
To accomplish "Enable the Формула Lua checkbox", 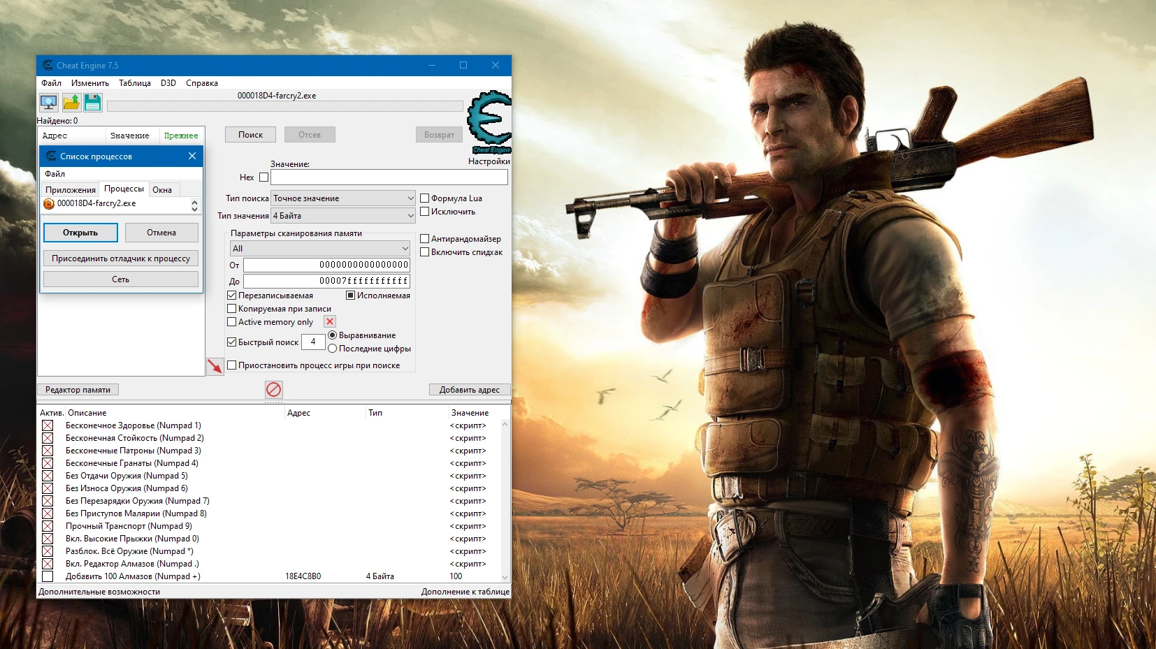I will tap(425, 198).
